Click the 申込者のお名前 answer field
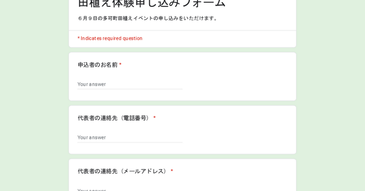 coord(130,84)
